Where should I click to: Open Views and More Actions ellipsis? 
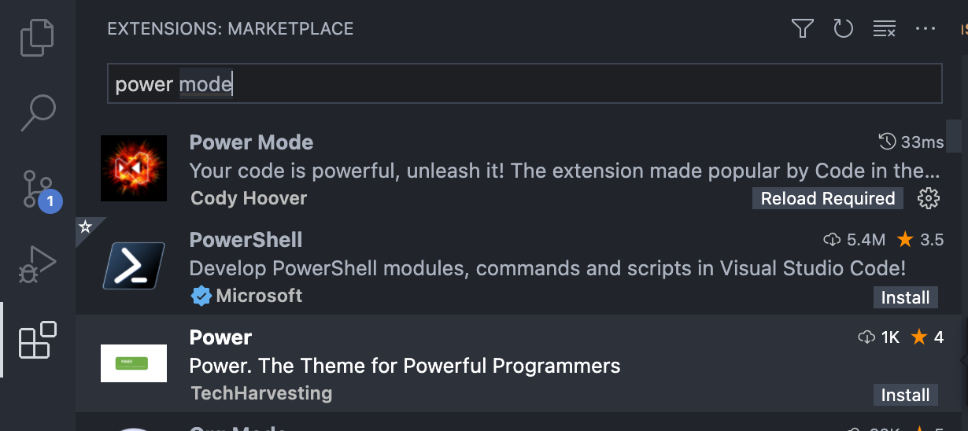pos(926,29)
